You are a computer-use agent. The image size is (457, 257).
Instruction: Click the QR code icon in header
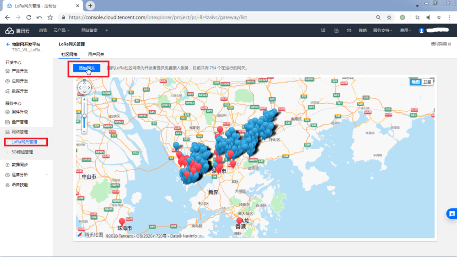pos(323,30)
